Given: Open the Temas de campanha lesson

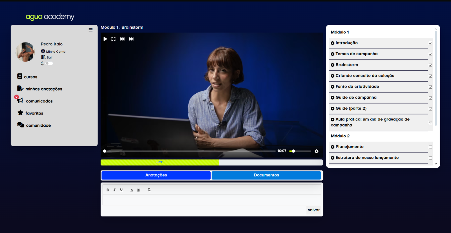Looking at the screenshot, I should tap(379, 54).
